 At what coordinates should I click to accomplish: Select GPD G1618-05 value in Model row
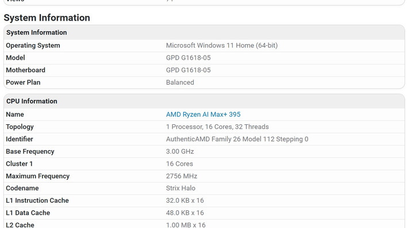[x=188, y=58]
